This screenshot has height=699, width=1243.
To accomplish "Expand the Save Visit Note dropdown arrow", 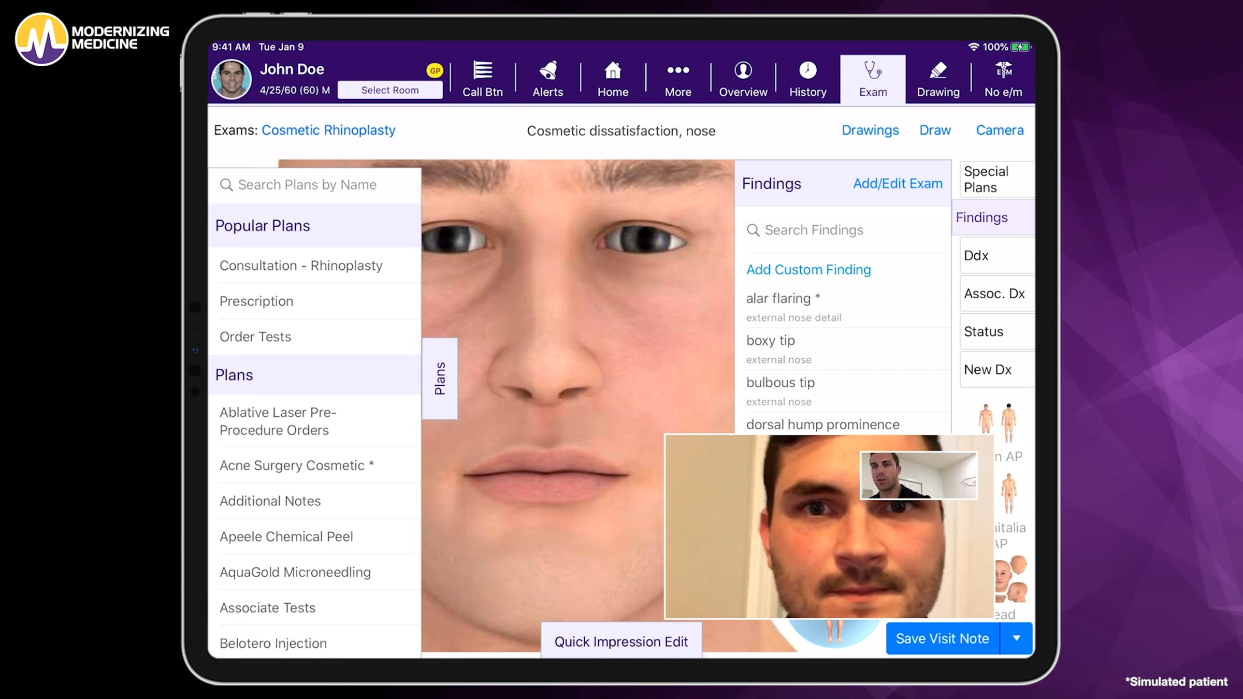I will click(1016, 638).
